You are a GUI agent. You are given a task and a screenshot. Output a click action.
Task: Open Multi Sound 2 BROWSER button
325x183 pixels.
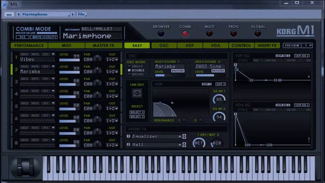218,71
